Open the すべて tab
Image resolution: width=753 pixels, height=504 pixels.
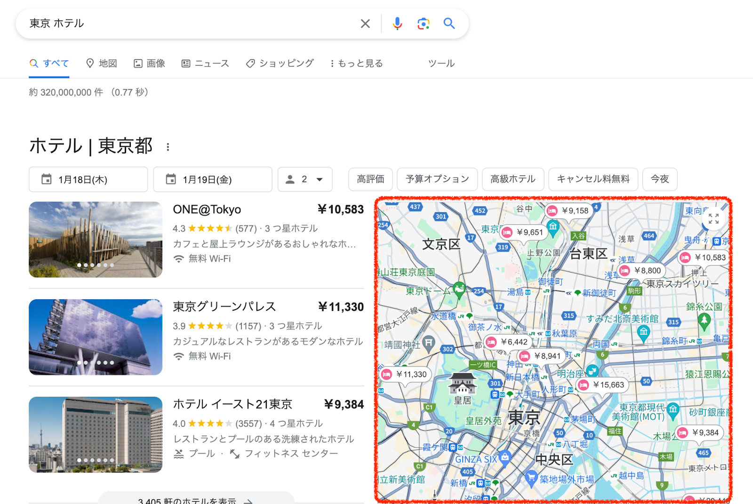(49, 63)
